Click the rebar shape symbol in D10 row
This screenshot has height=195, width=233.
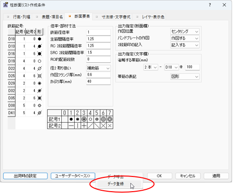pyautogui.click(x=39, y=39)
